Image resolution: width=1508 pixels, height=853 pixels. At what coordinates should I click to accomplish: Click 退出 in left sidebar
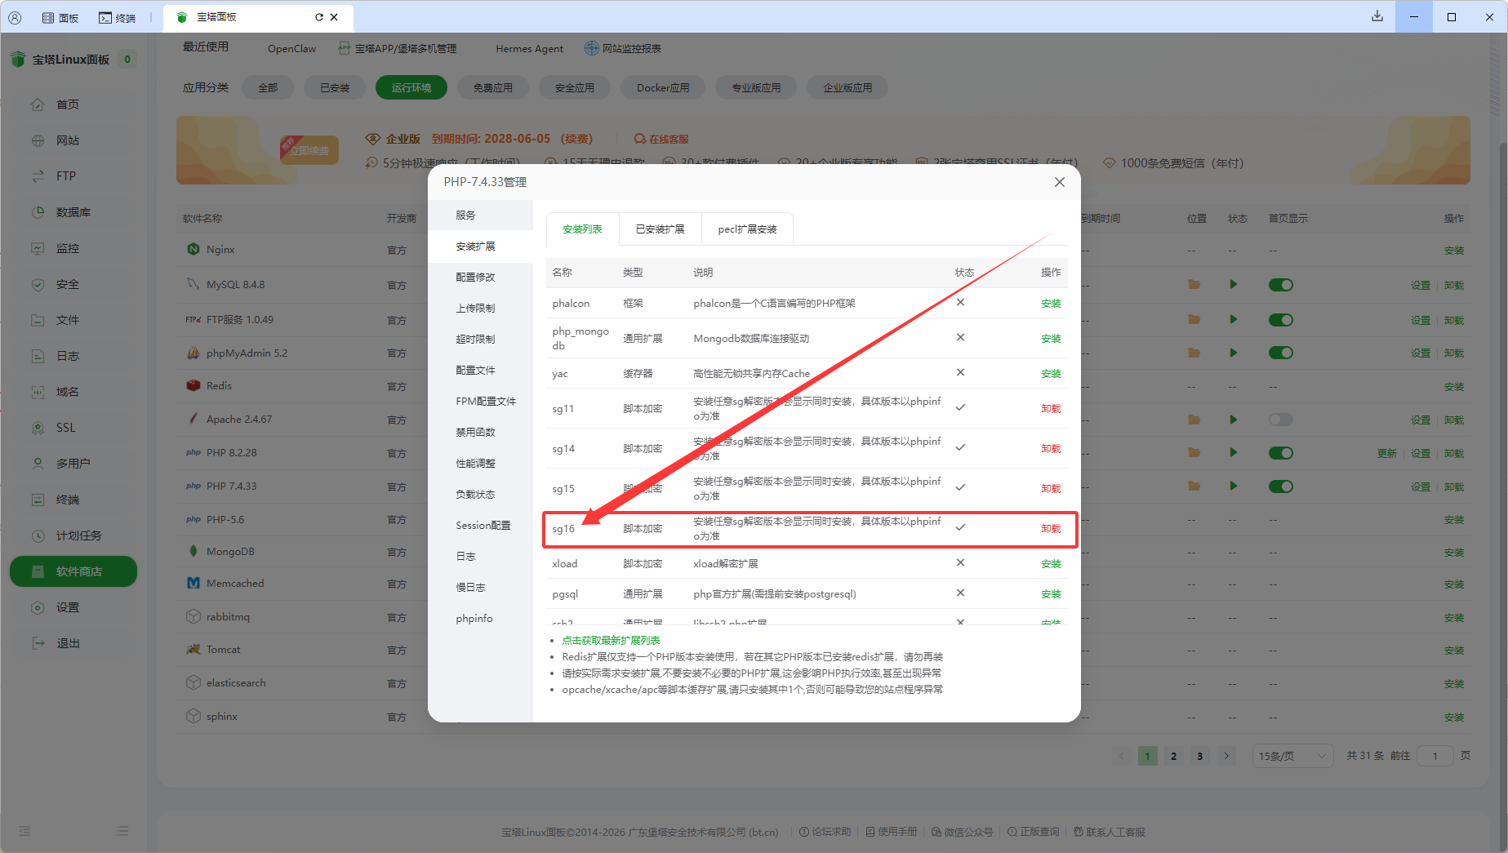(73, 643)
